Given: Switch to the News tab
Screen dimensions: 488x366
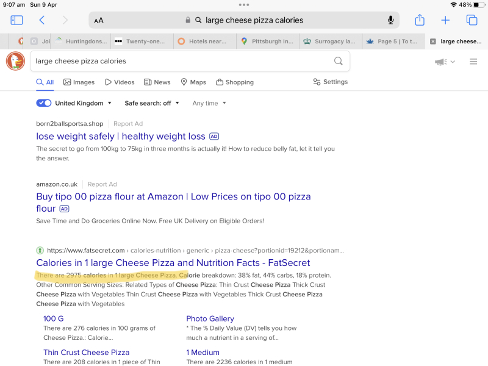Looking at the screenshot, I should coord(157,82).
